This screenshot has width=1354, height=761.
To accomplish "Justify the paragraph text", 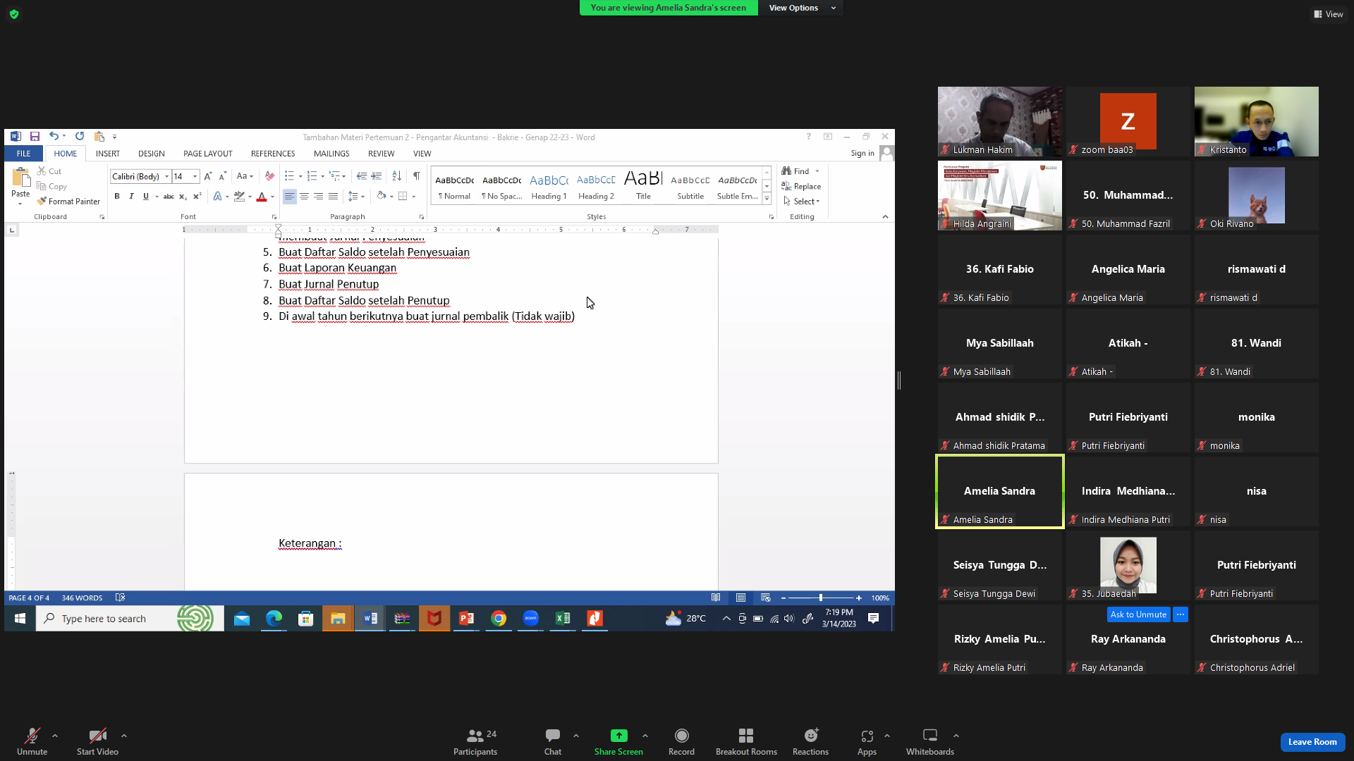I will (333, 197).
